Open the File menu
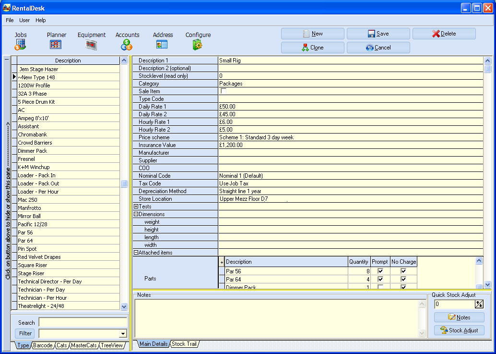This screenshot has width=496, height=354. pyautogui.click(x=10, y=20)
